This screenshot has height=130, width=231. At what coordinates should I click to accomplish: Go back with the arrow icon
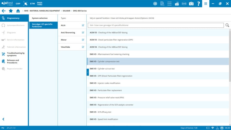pos(4,11)
